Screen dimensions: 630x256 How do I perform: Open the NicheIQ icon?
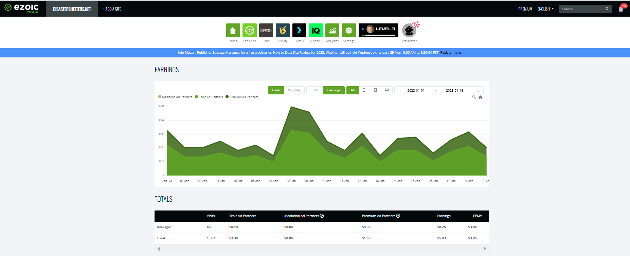coord(316,30)
